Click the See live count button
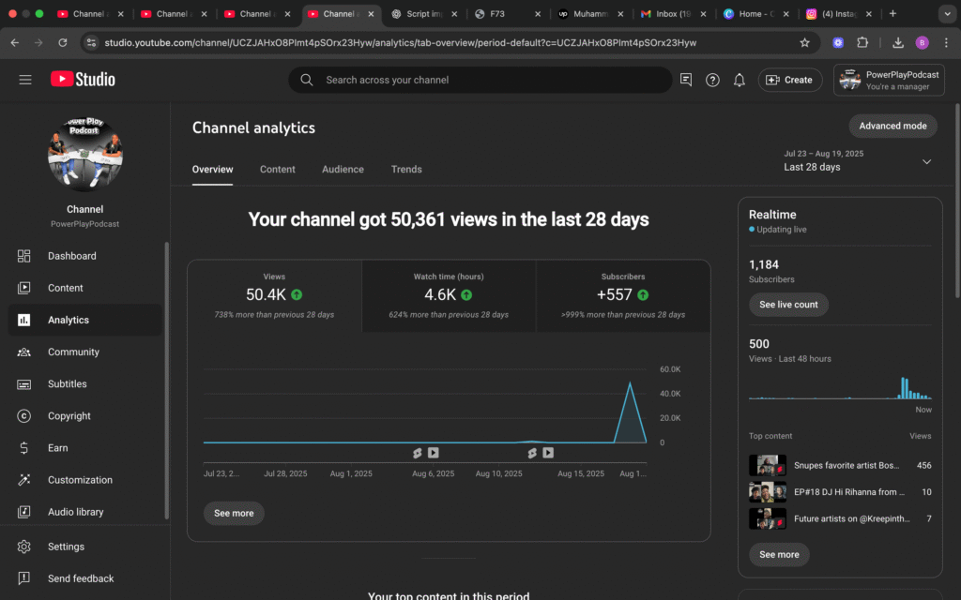 [x=788, y=305]
